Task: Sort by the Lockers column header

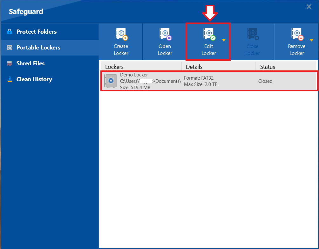Action: [x=141, y=67]
